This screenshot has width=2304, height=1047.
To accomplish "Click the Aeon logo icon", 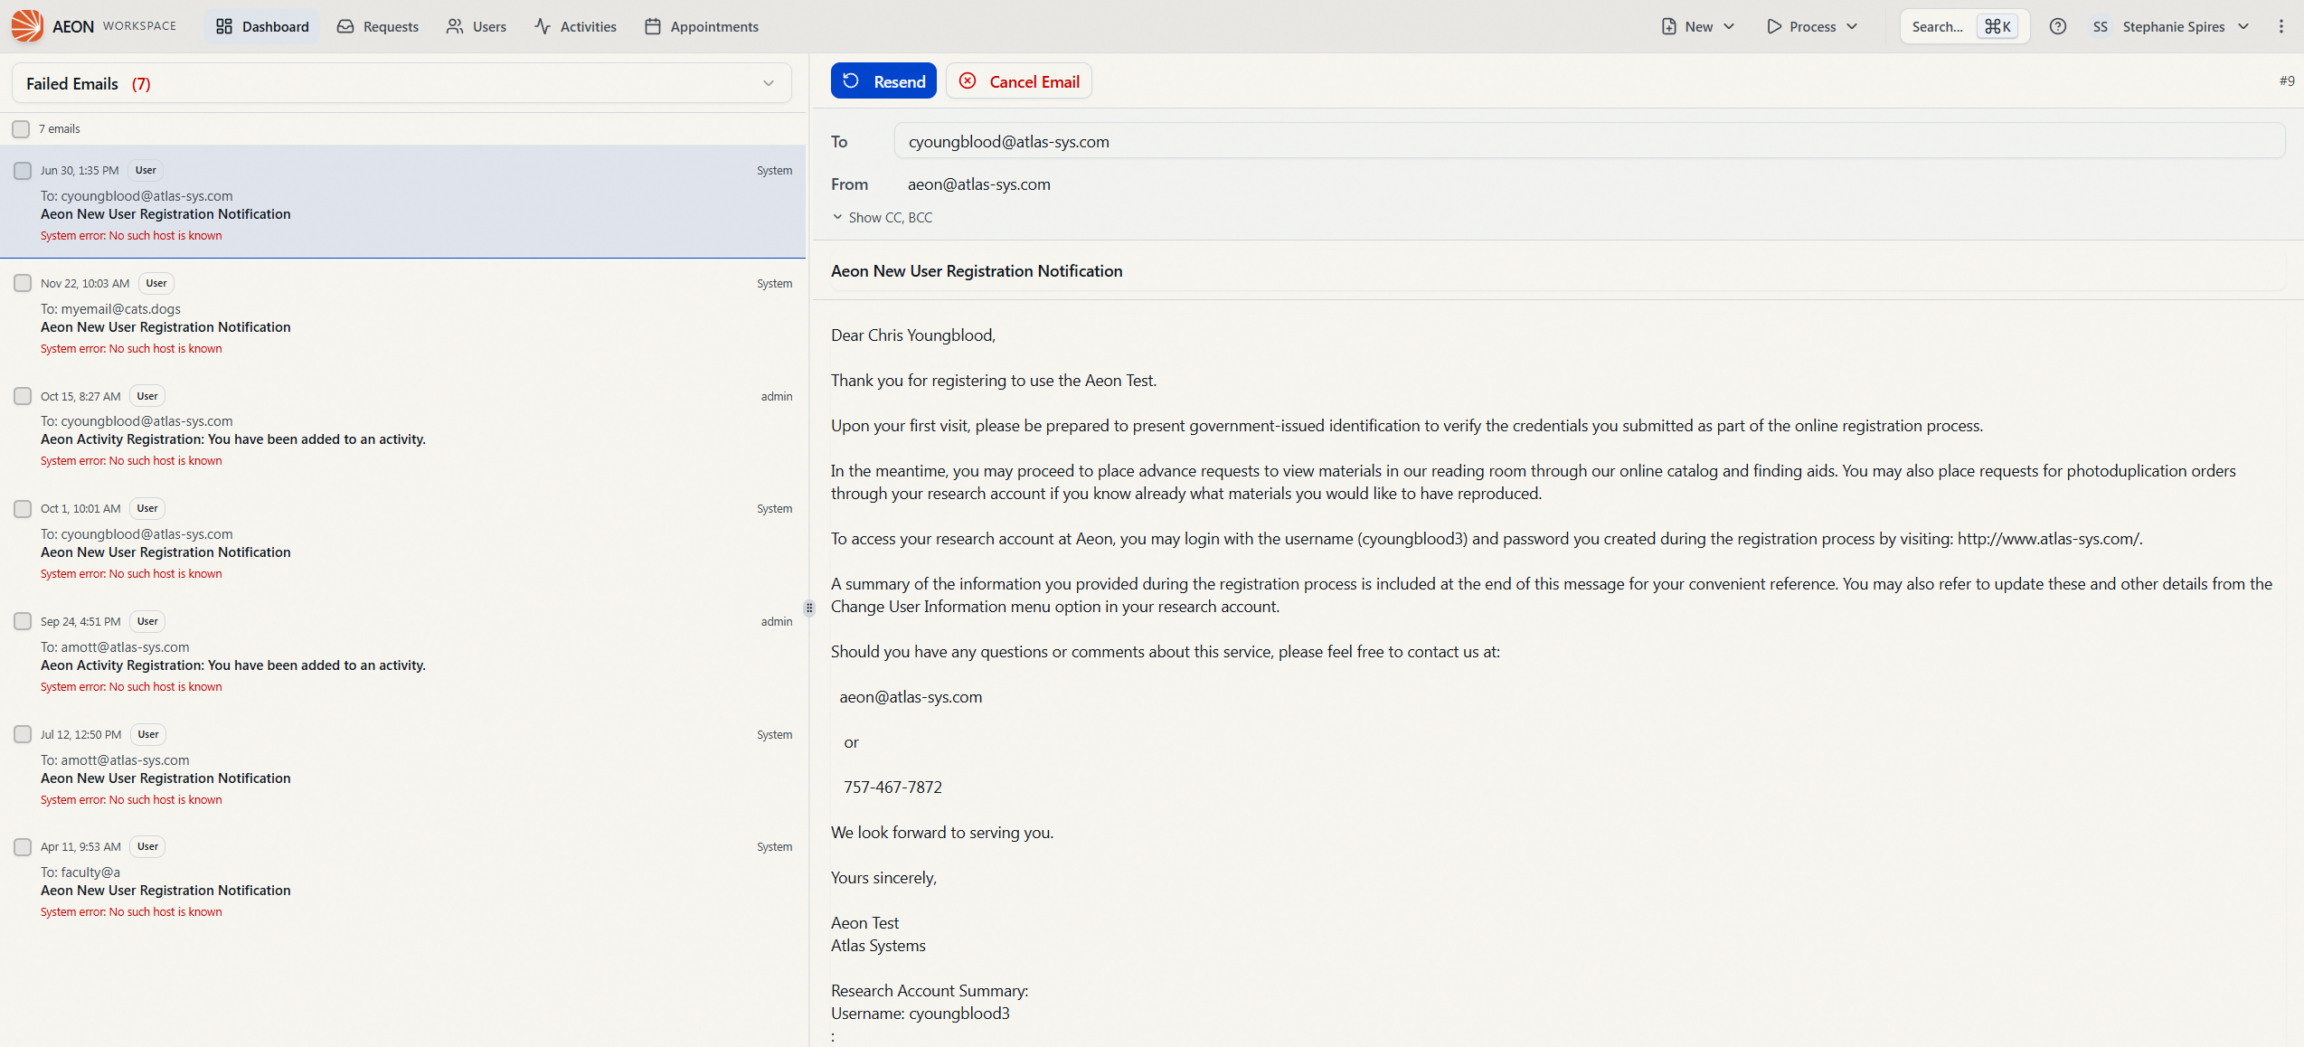I will click(x=27, y=26).
